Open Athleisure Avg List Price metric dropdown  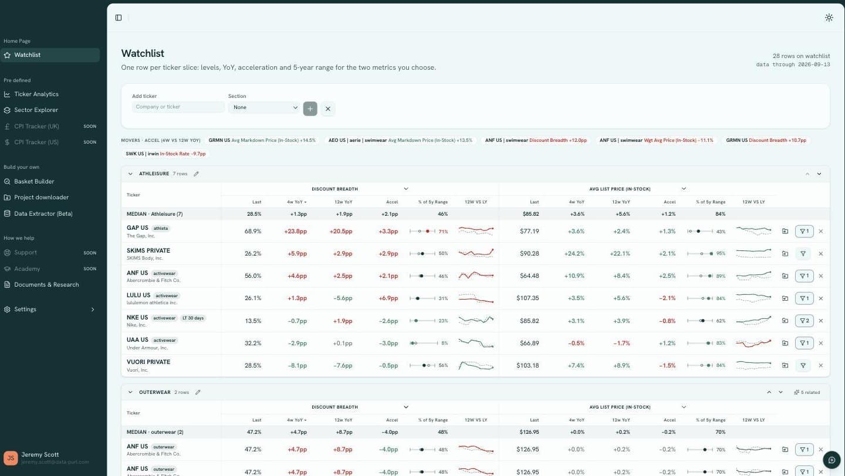[x=684, y=189]
